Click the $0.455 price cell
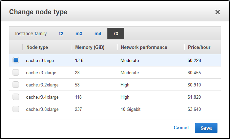The image size is (230, 139). click(x=194, y=73)
